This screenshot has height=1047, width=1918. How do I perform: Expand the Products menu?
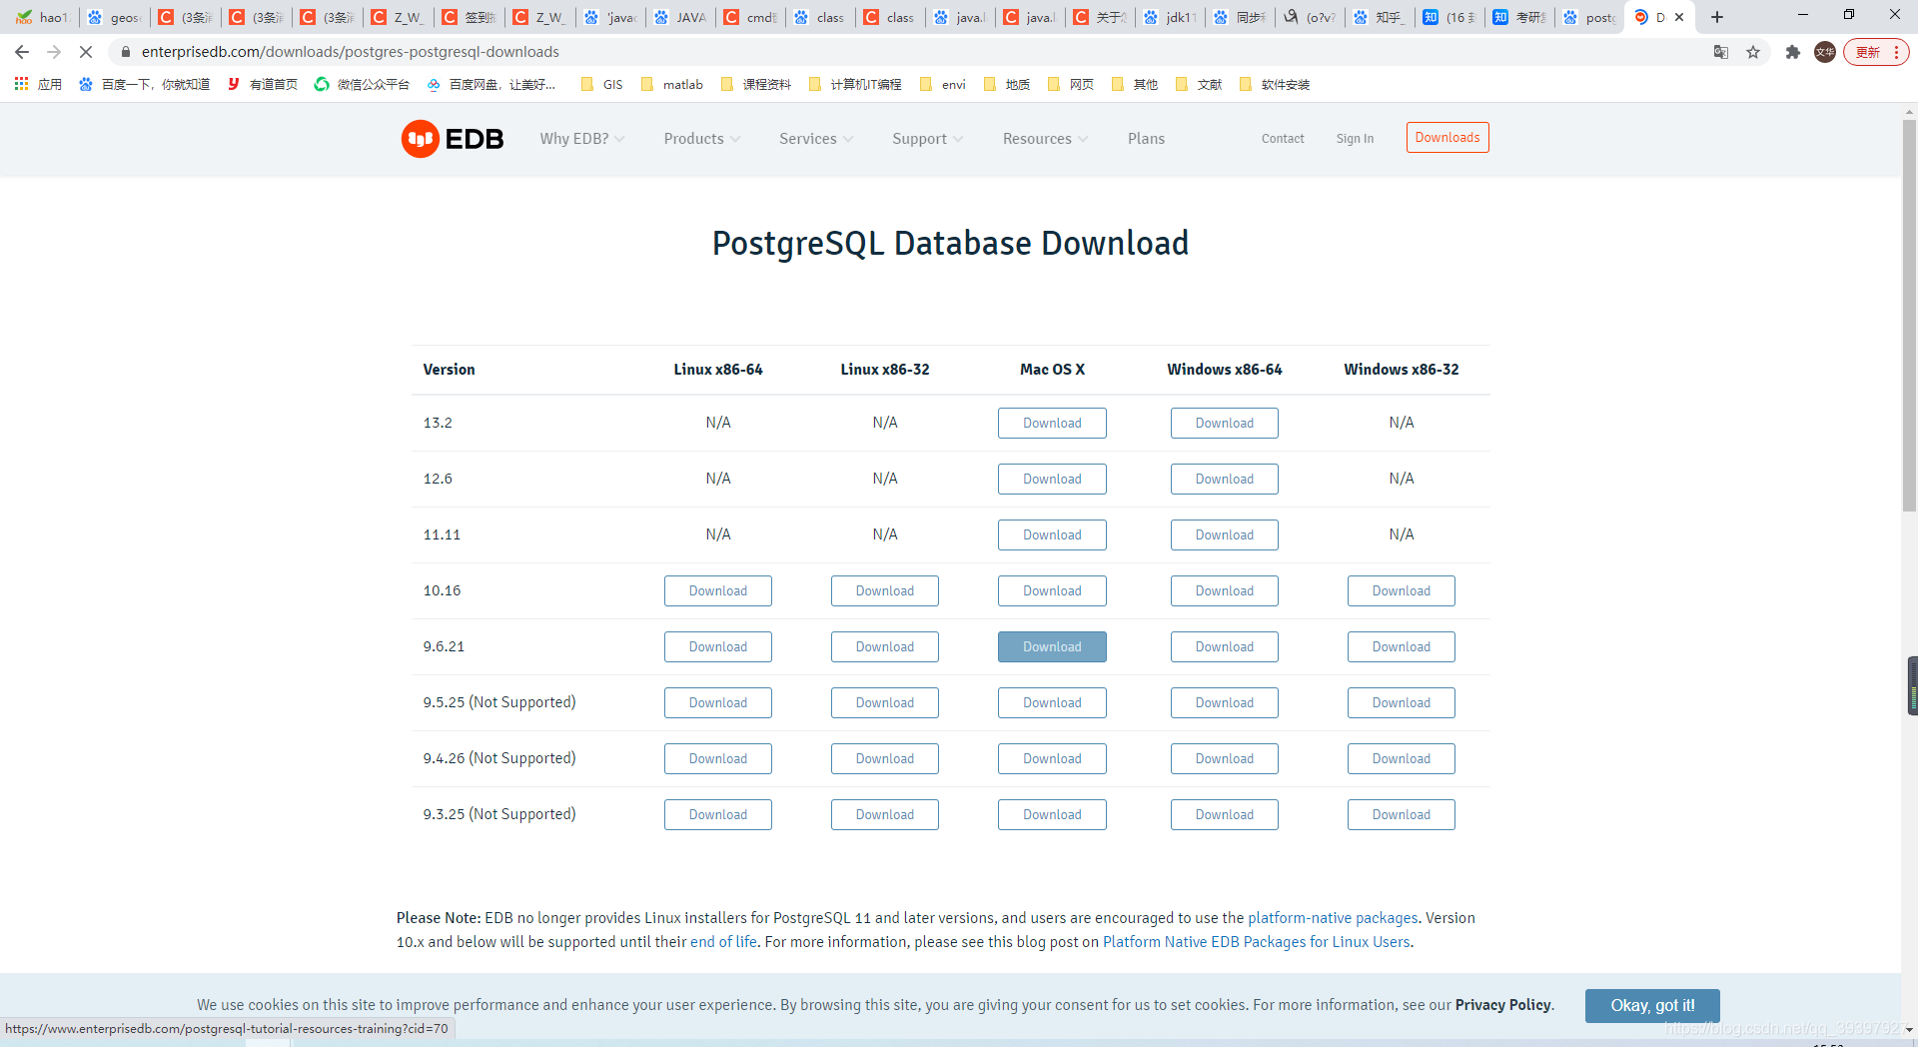(702, 139)
